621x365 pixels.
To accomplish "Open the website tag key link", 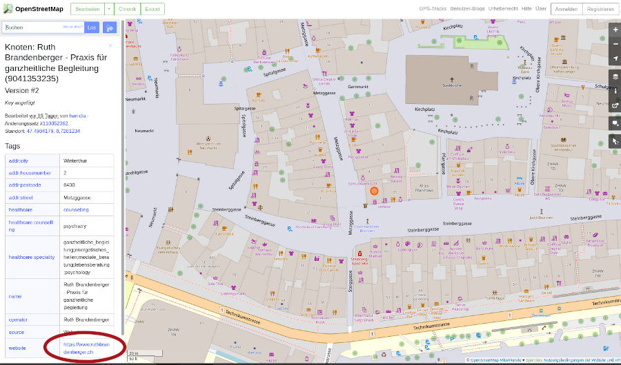I will [x=17, y=348].
